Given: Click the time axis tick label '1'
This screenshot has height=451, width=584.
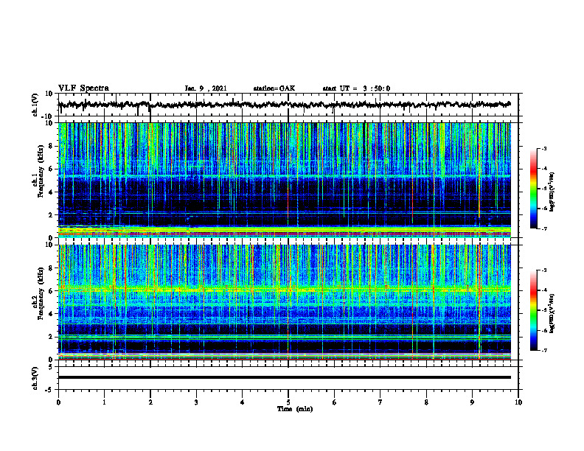Looking at the screenshot, I should pos(104,402).
